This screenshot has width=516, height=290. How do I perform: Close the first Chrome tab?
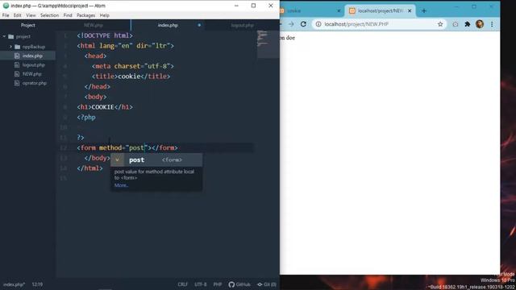point(339,10)
